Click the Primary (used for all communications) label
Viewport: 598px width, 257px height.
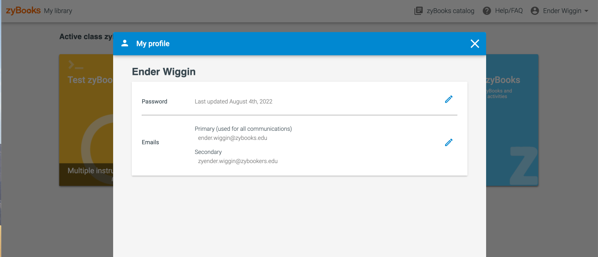point(243,129)
